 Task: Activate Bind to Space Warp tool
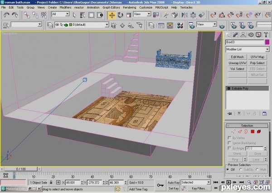click(x=44, y=15)
